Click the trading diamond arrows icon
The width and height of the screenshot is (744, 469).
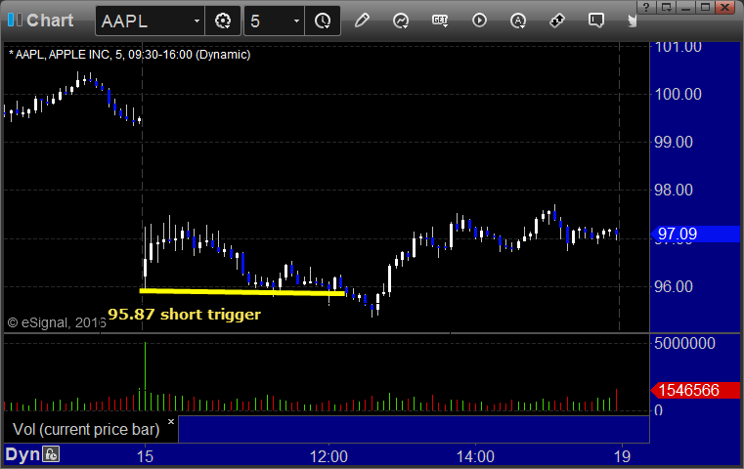[557, 21]
